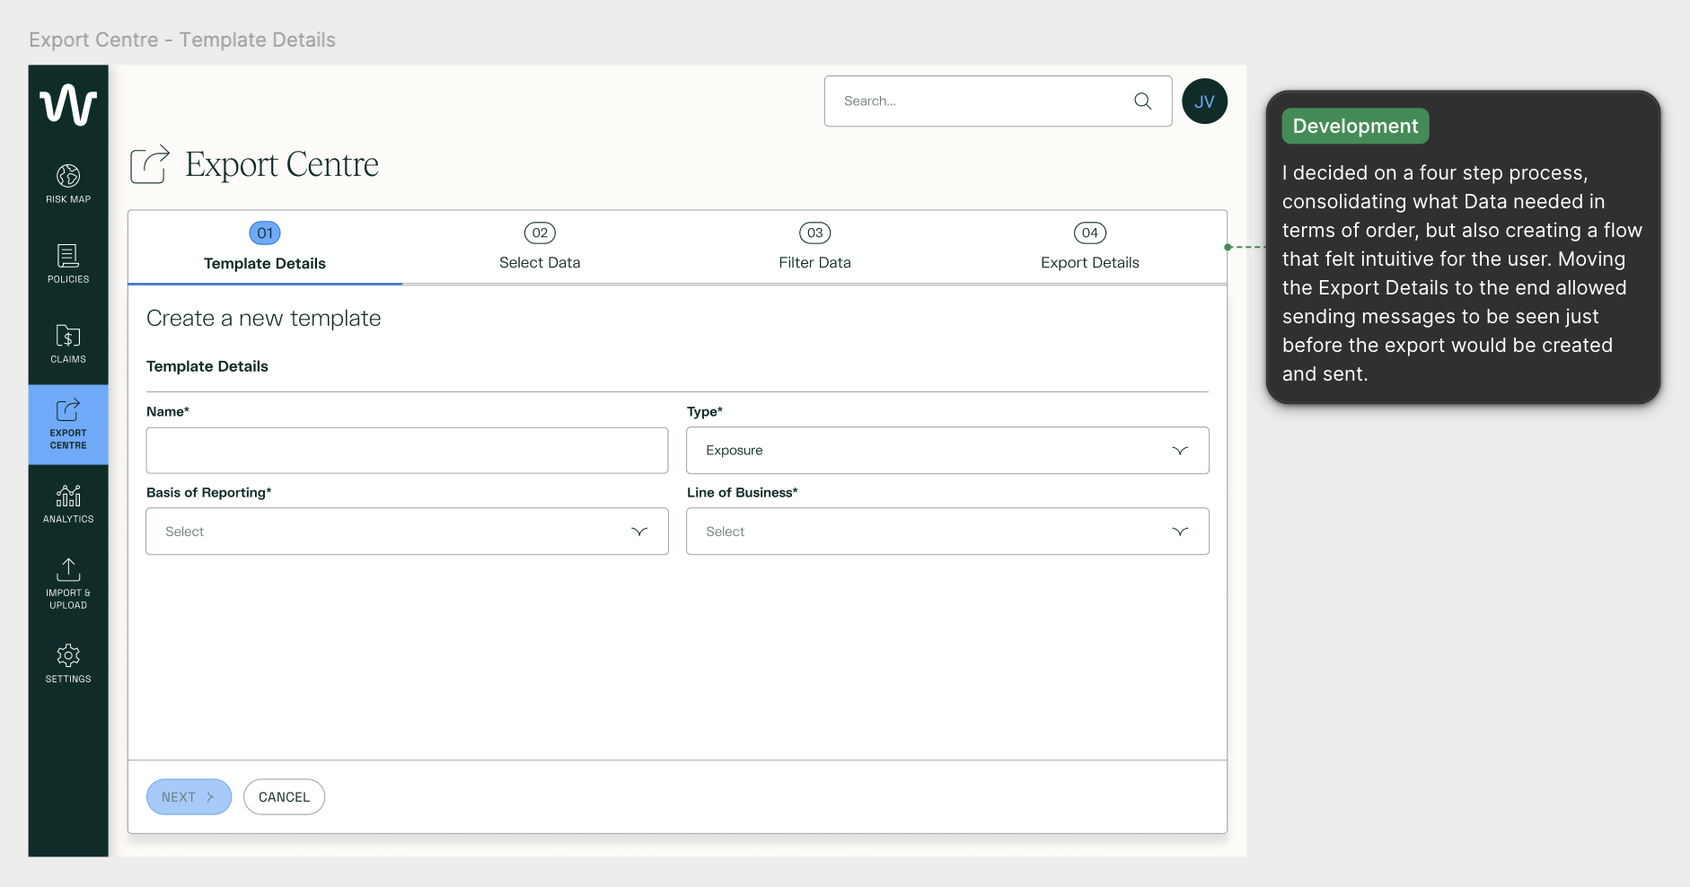Screen dimensions: 1690x887
Task: Open the Risk Map section
Action: coord(68,184)
